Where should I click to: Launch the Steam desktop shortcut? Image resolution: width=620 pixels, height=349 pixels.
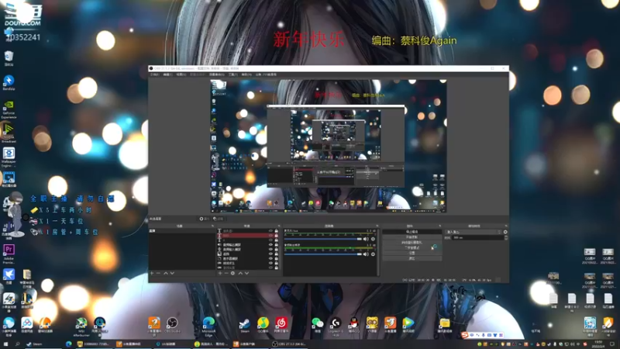point(245,325)
